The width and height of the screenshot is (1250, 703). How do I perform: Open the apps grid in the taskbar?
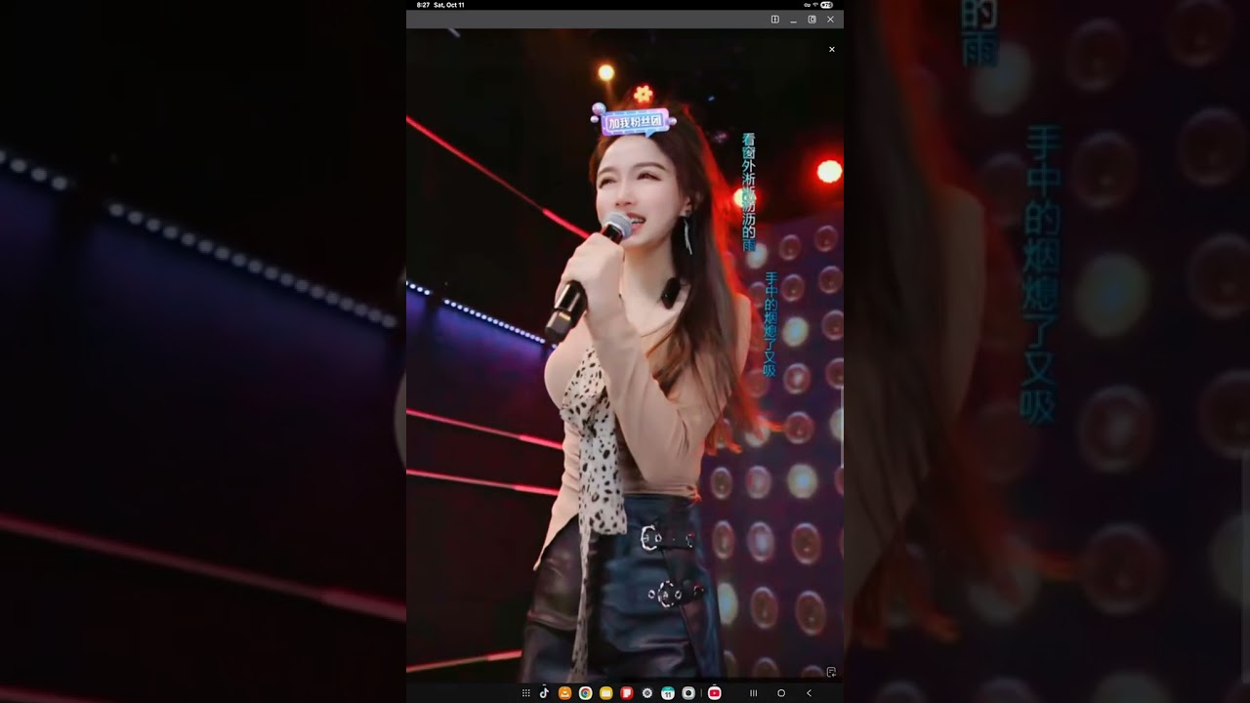(x=526, y=693)
